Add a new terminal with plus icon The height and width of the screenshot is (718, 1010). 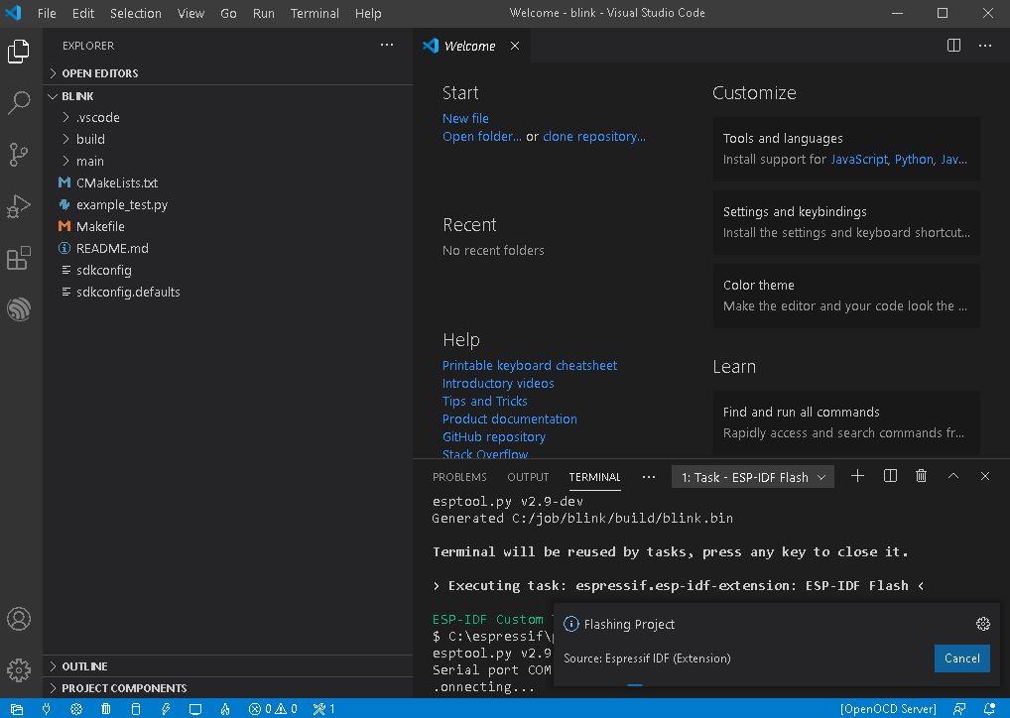coord(857,476)
